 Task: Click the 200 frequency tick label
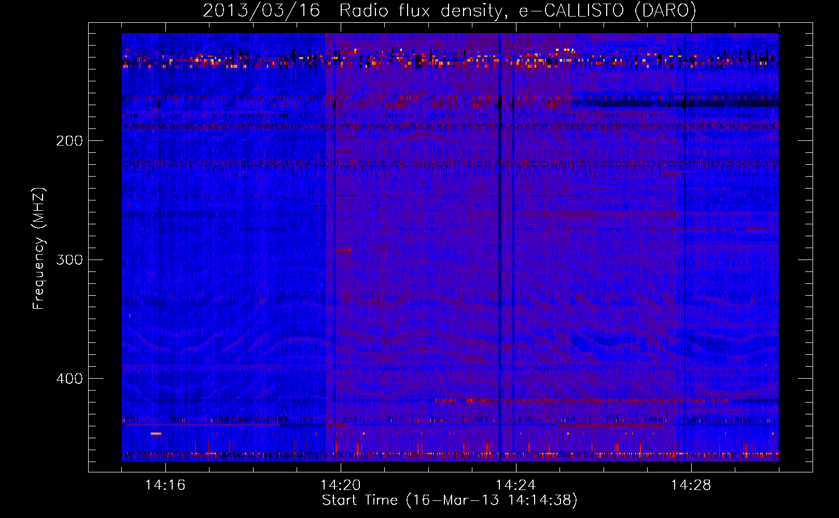(69, 141)
